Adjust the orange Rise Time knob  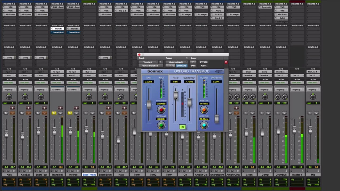tap(204, 110)
